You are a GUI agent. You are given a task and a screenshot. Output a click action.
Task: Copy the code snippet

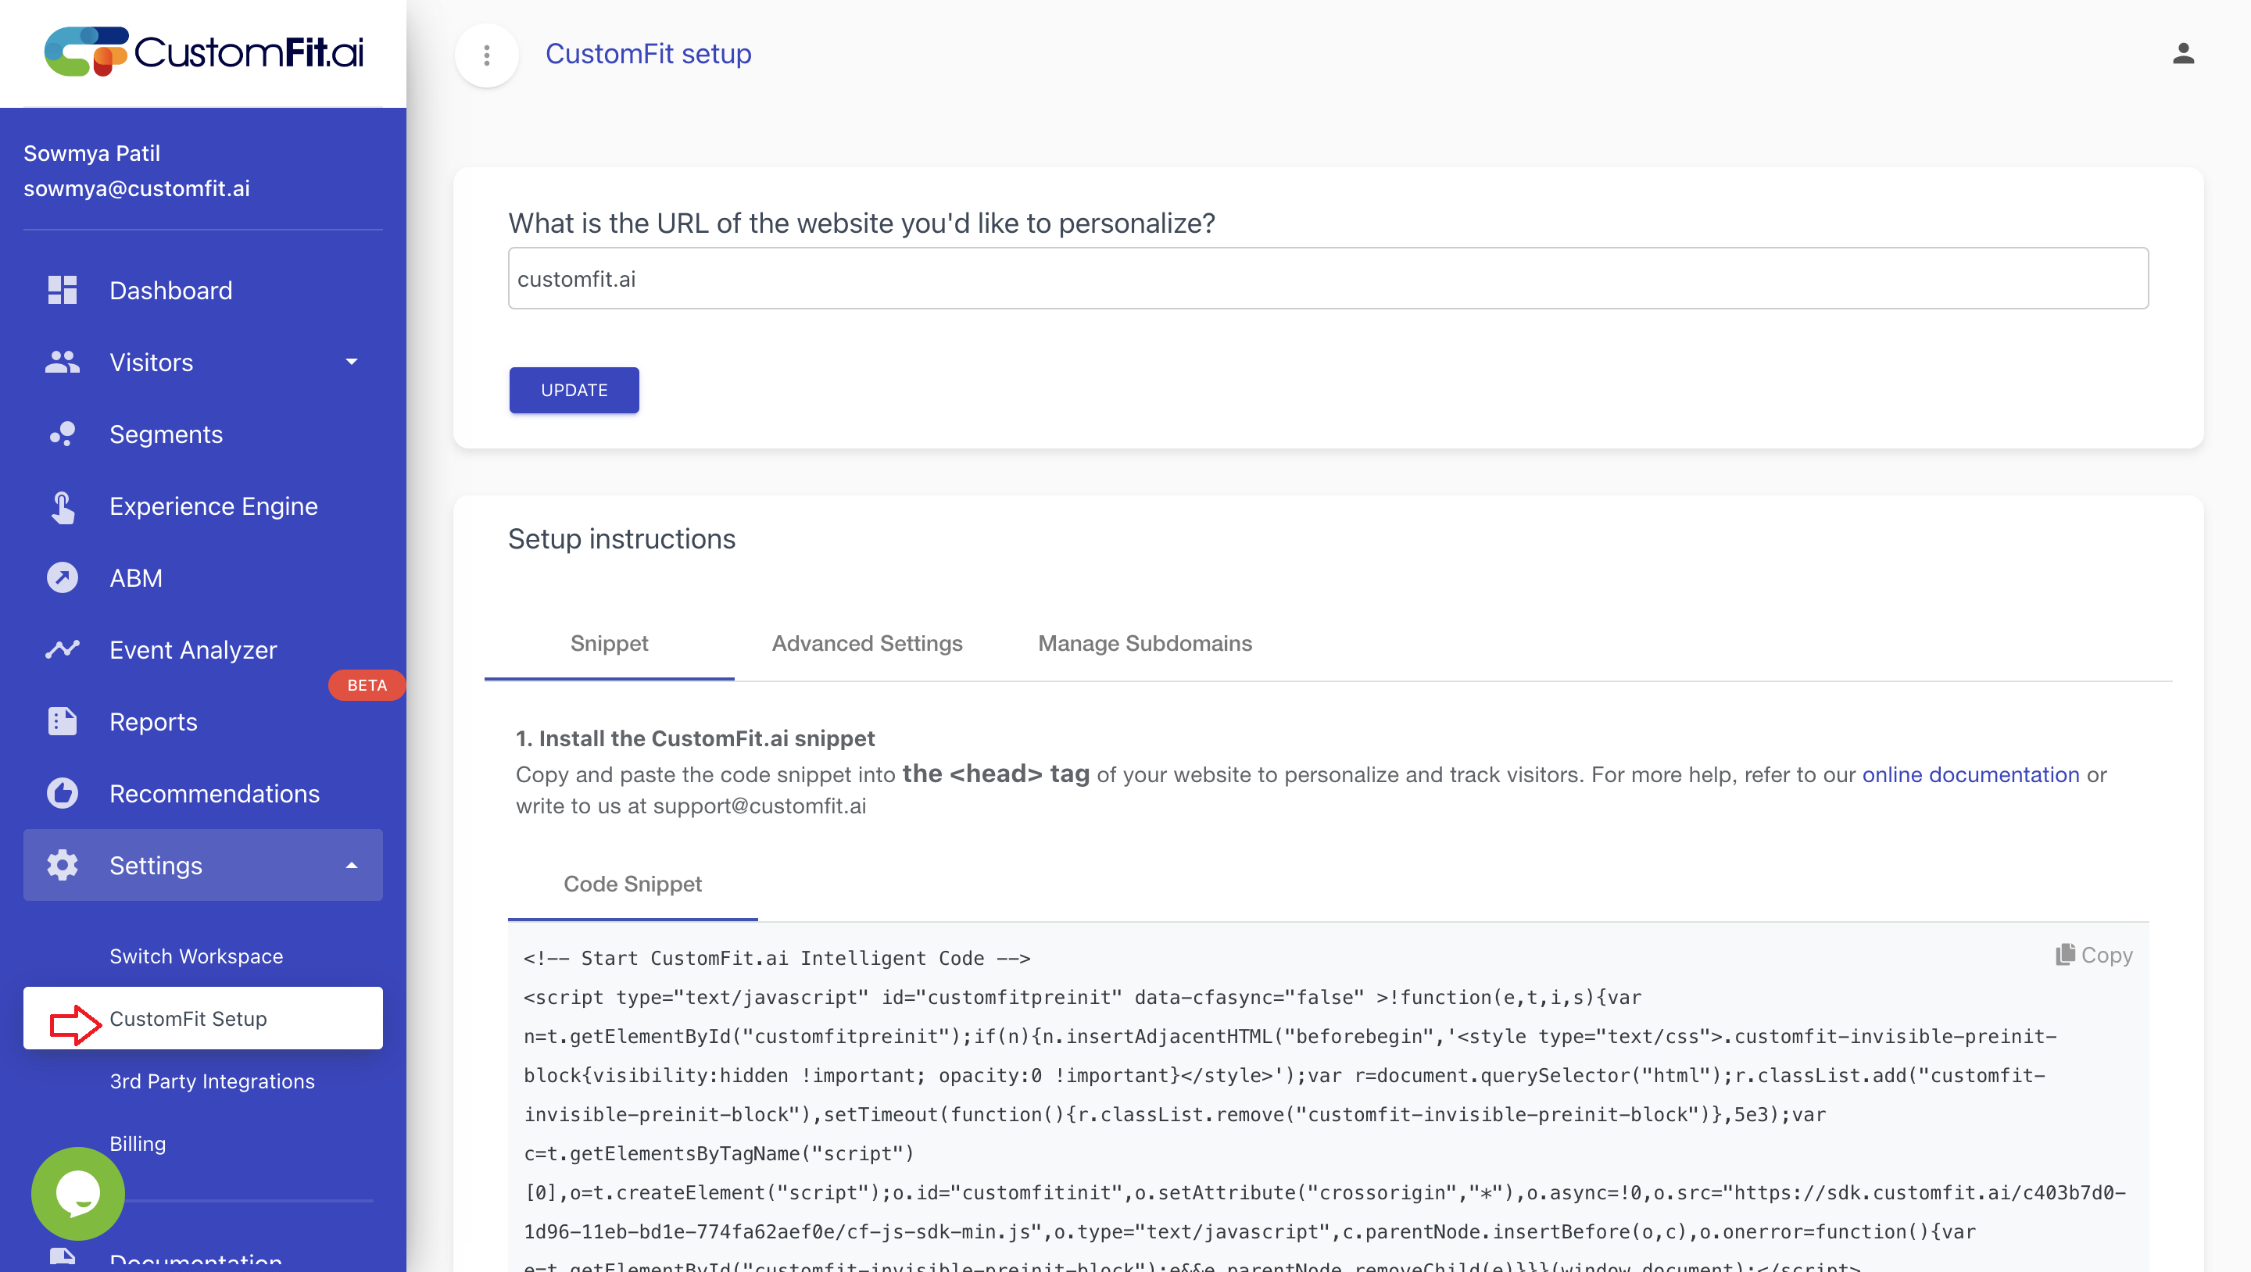(2094, 955)
